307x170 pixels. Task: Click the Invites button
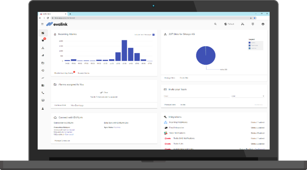[x=183, y=105]
